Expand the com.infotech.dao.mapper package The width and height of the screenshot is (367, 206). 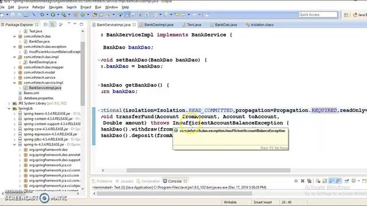[x=14, y=67]
